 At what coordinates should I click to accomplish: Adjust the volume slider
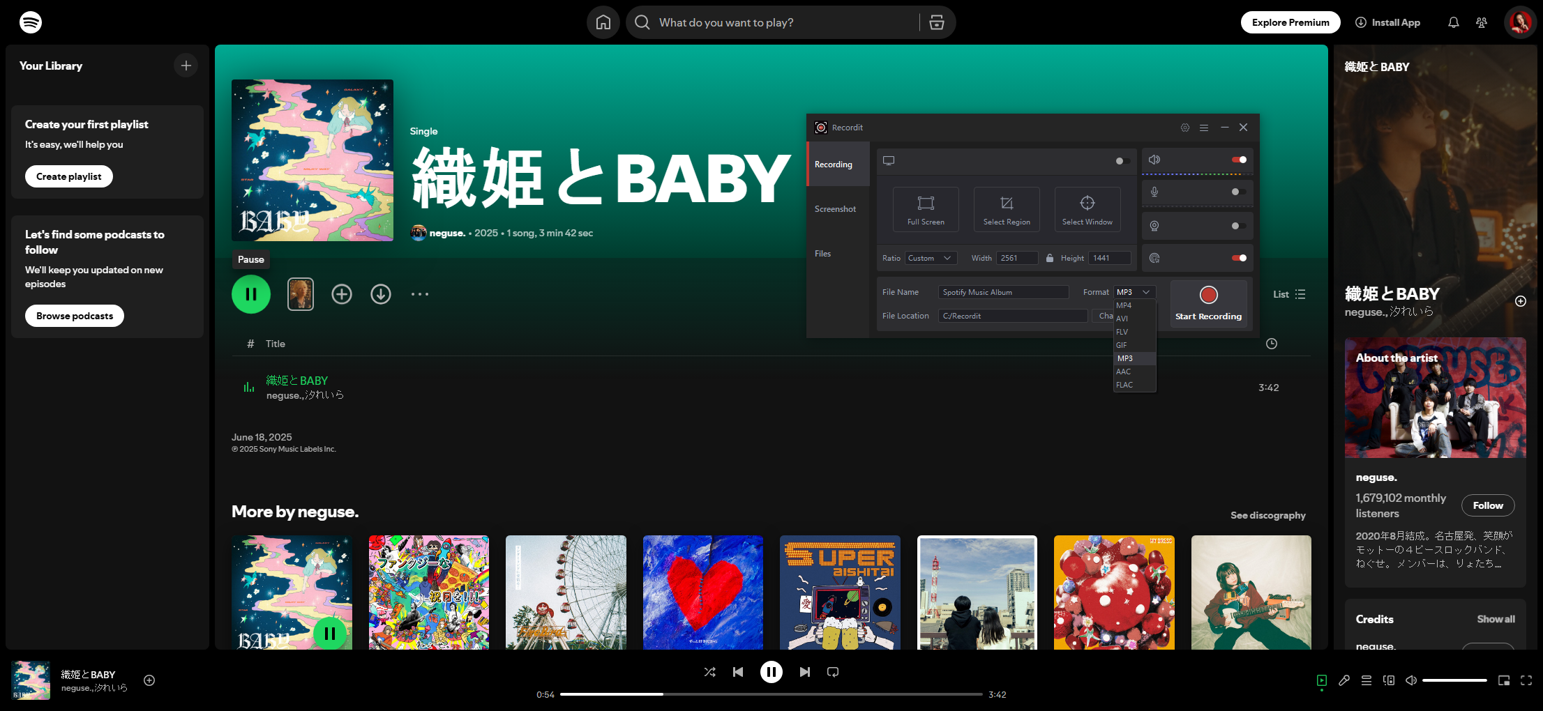[x=1454, y=680]
